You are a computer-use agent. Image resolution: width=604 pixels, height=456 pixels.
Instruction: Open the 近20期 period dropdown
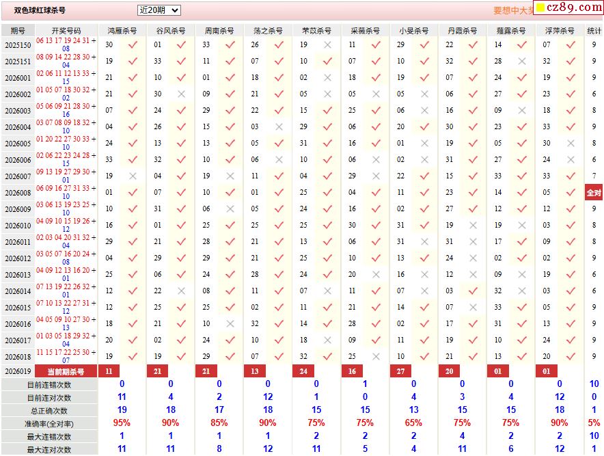coord(159,10)
